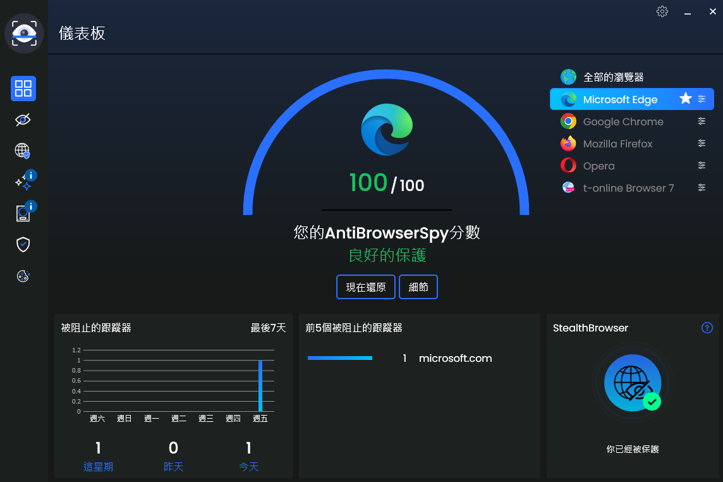Open the dashboard grid icon in sidebar
The image size is (723, 482).
tap(23, 88)
